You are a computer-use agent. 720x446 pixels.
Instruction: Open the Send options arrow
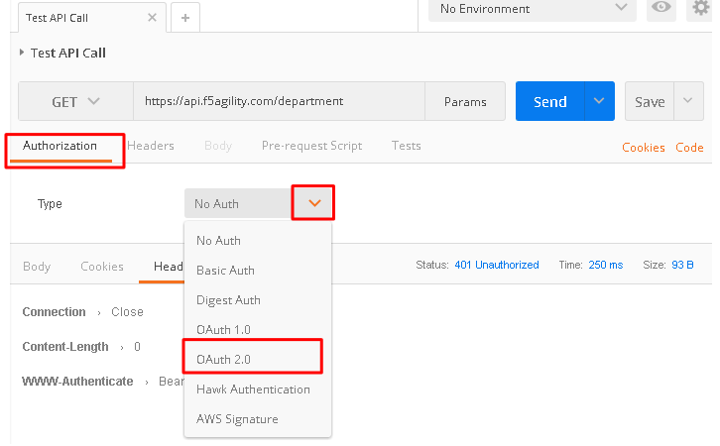(x=599, y=101)
